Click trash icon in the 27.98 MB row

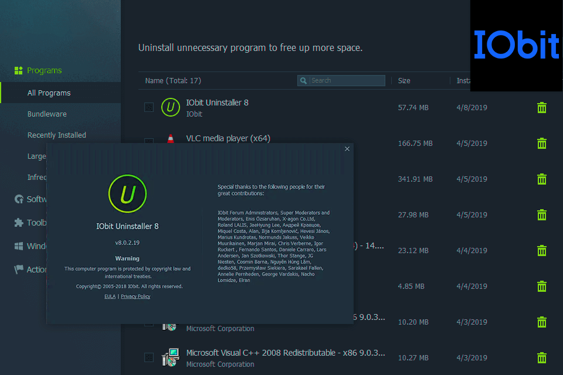click(x=541, y=214)
